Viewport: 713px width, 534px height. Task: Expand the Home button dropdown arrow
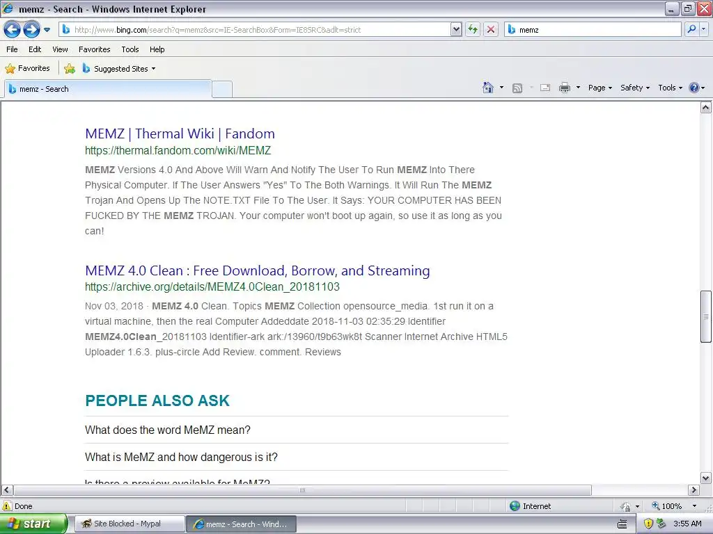tap(501, 88)
